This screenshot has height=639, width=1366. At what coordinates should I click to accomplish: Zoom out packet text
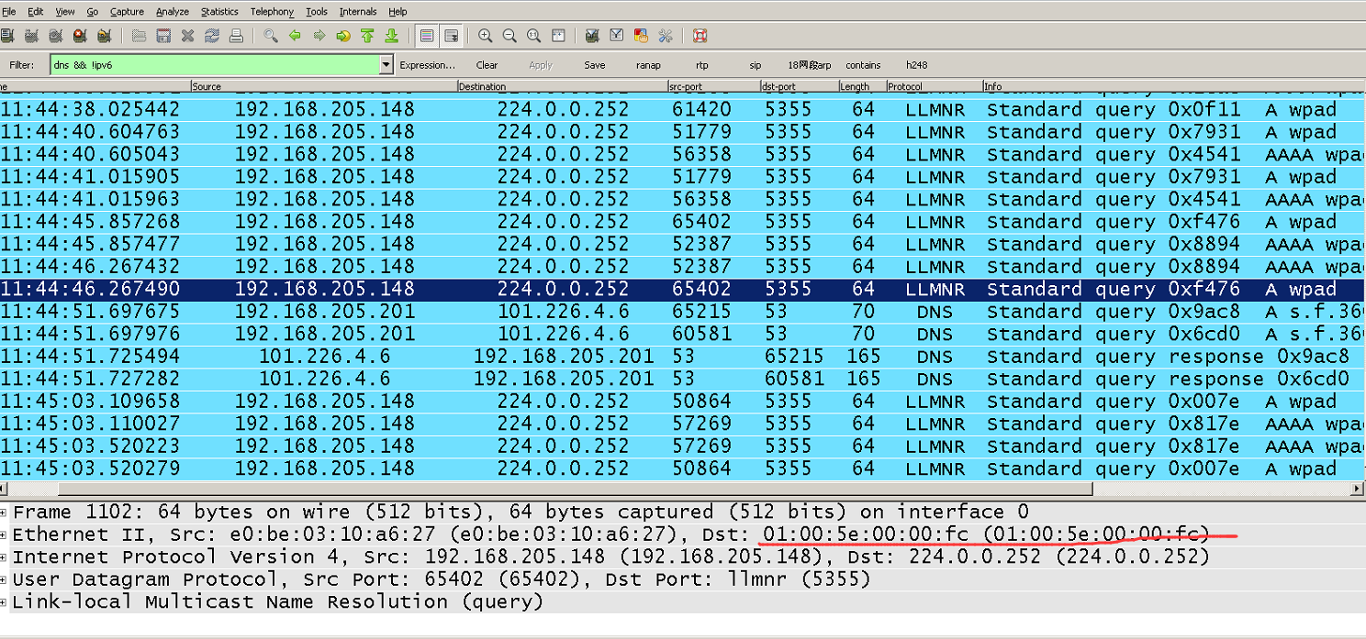click(509, 36)
